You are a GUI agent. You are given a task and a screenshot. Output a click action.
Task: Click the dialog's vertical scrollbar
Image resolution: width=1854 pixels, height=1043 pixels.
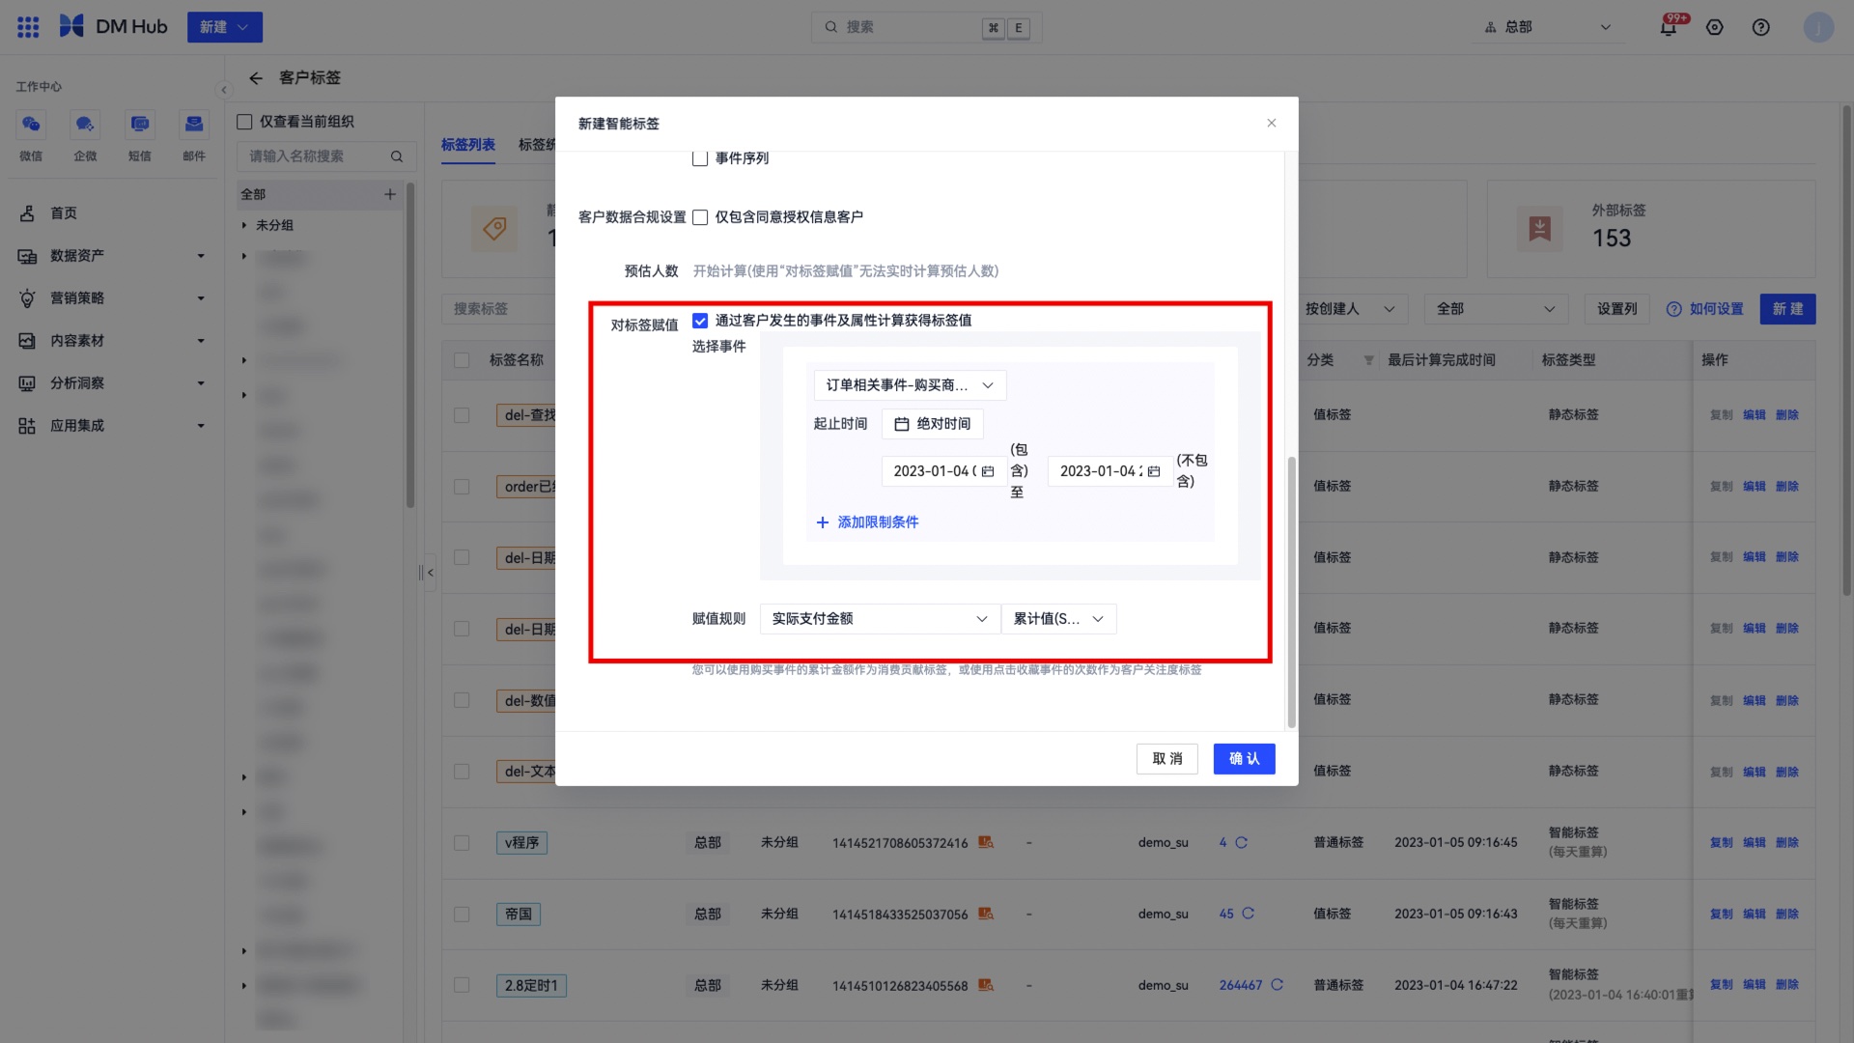1291,592
